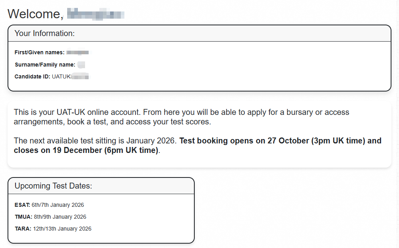Click the next available test sitting sentence
The height and width of the screenshot is (248, 399).
tap(96, 141)
